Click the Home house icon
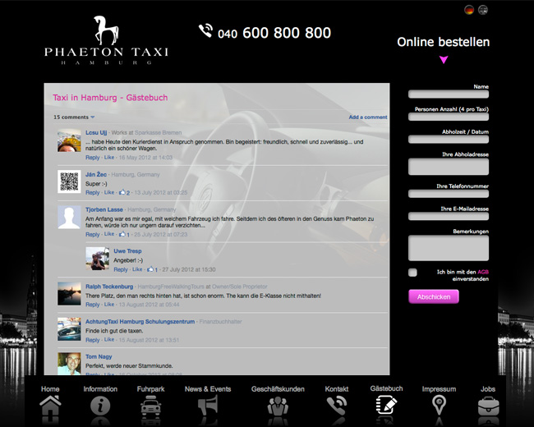This screenshot has width=534, height=427. coord(50,406)
